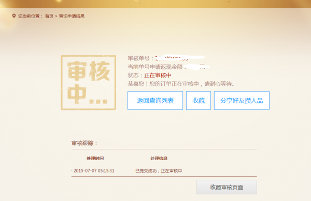Click the 审核跟踪 section heading
Image resolution: width=311 pixels, height=201 pixels.
[x=84, y=143]
